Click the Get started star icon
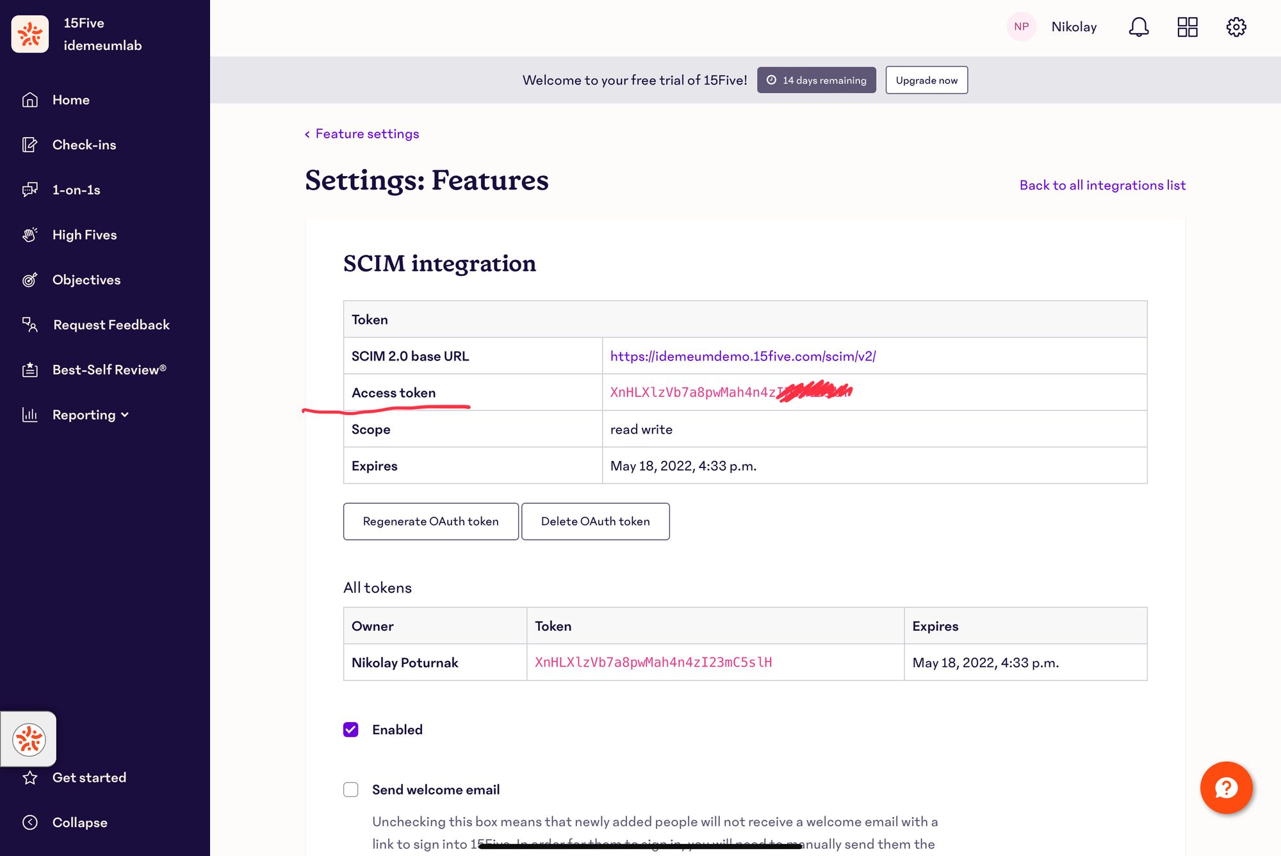The height and width of the screenshot is (856, 1281). (30, 778)
